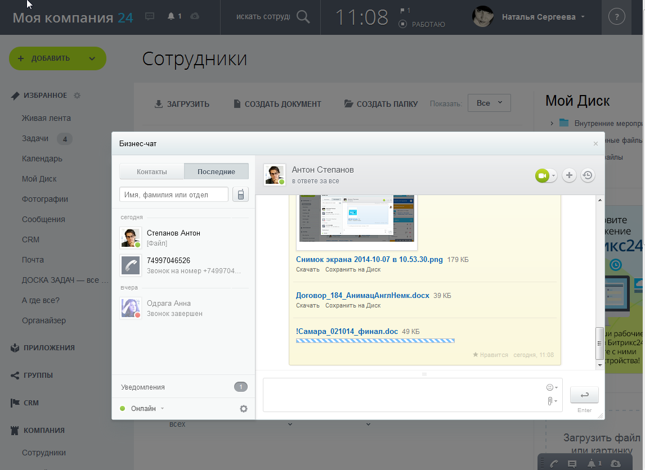Click СОЗДАТЬ ПАПКУ
645x470 pixels.
381,104
